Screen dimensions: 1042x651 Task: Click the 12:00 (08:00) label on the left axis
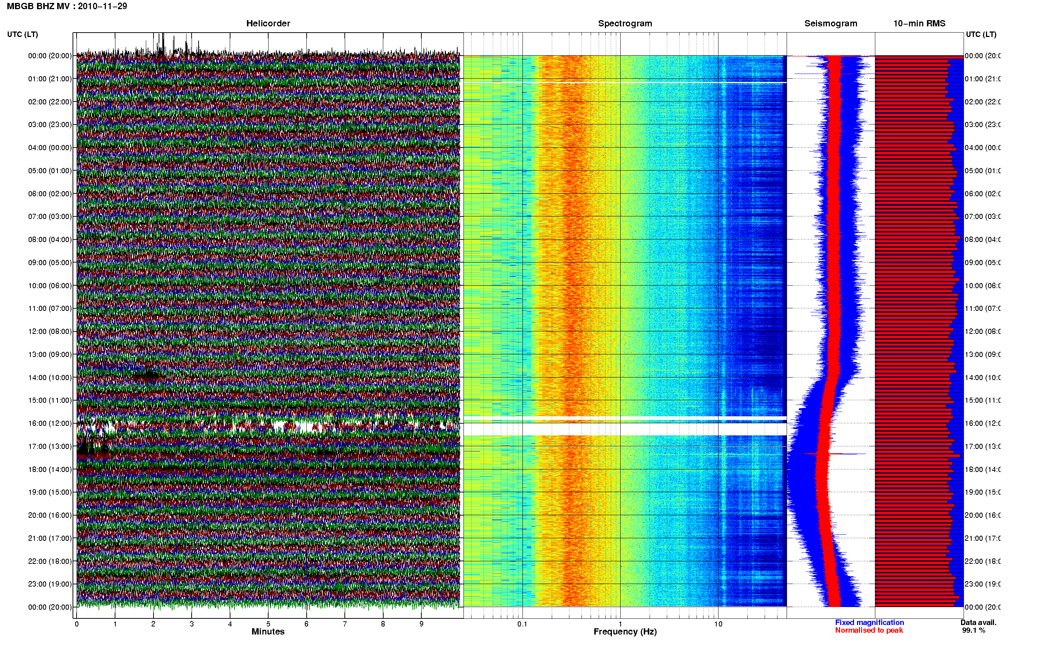[50, 331]
